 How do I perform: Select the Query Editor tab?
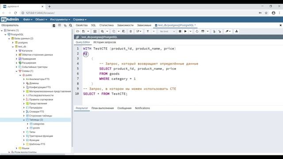click(x=83, y=42)
